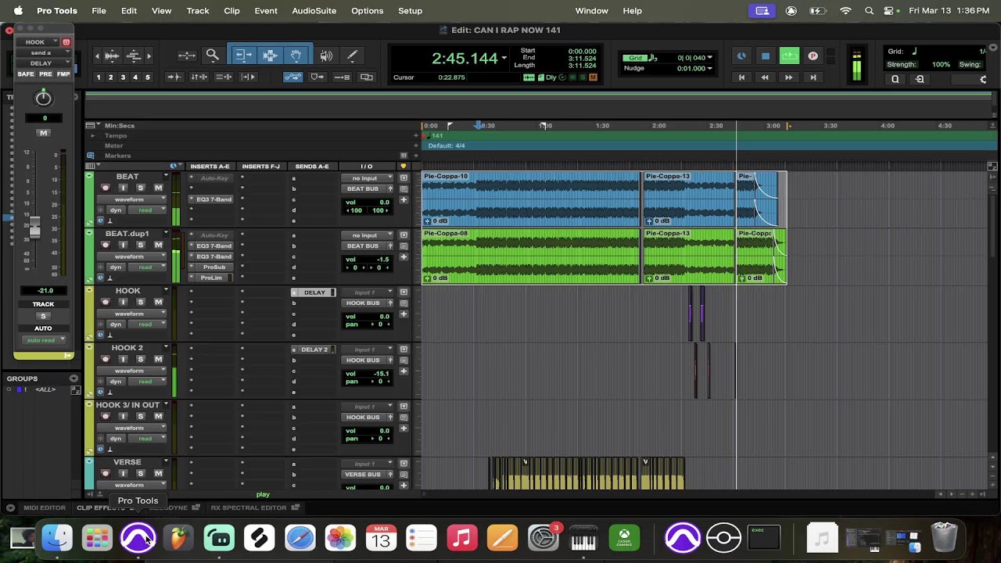Select the Grabber hand tool
Viewport: 1001px width, 563px height.
pyautogui.click(x=296, y=56)
